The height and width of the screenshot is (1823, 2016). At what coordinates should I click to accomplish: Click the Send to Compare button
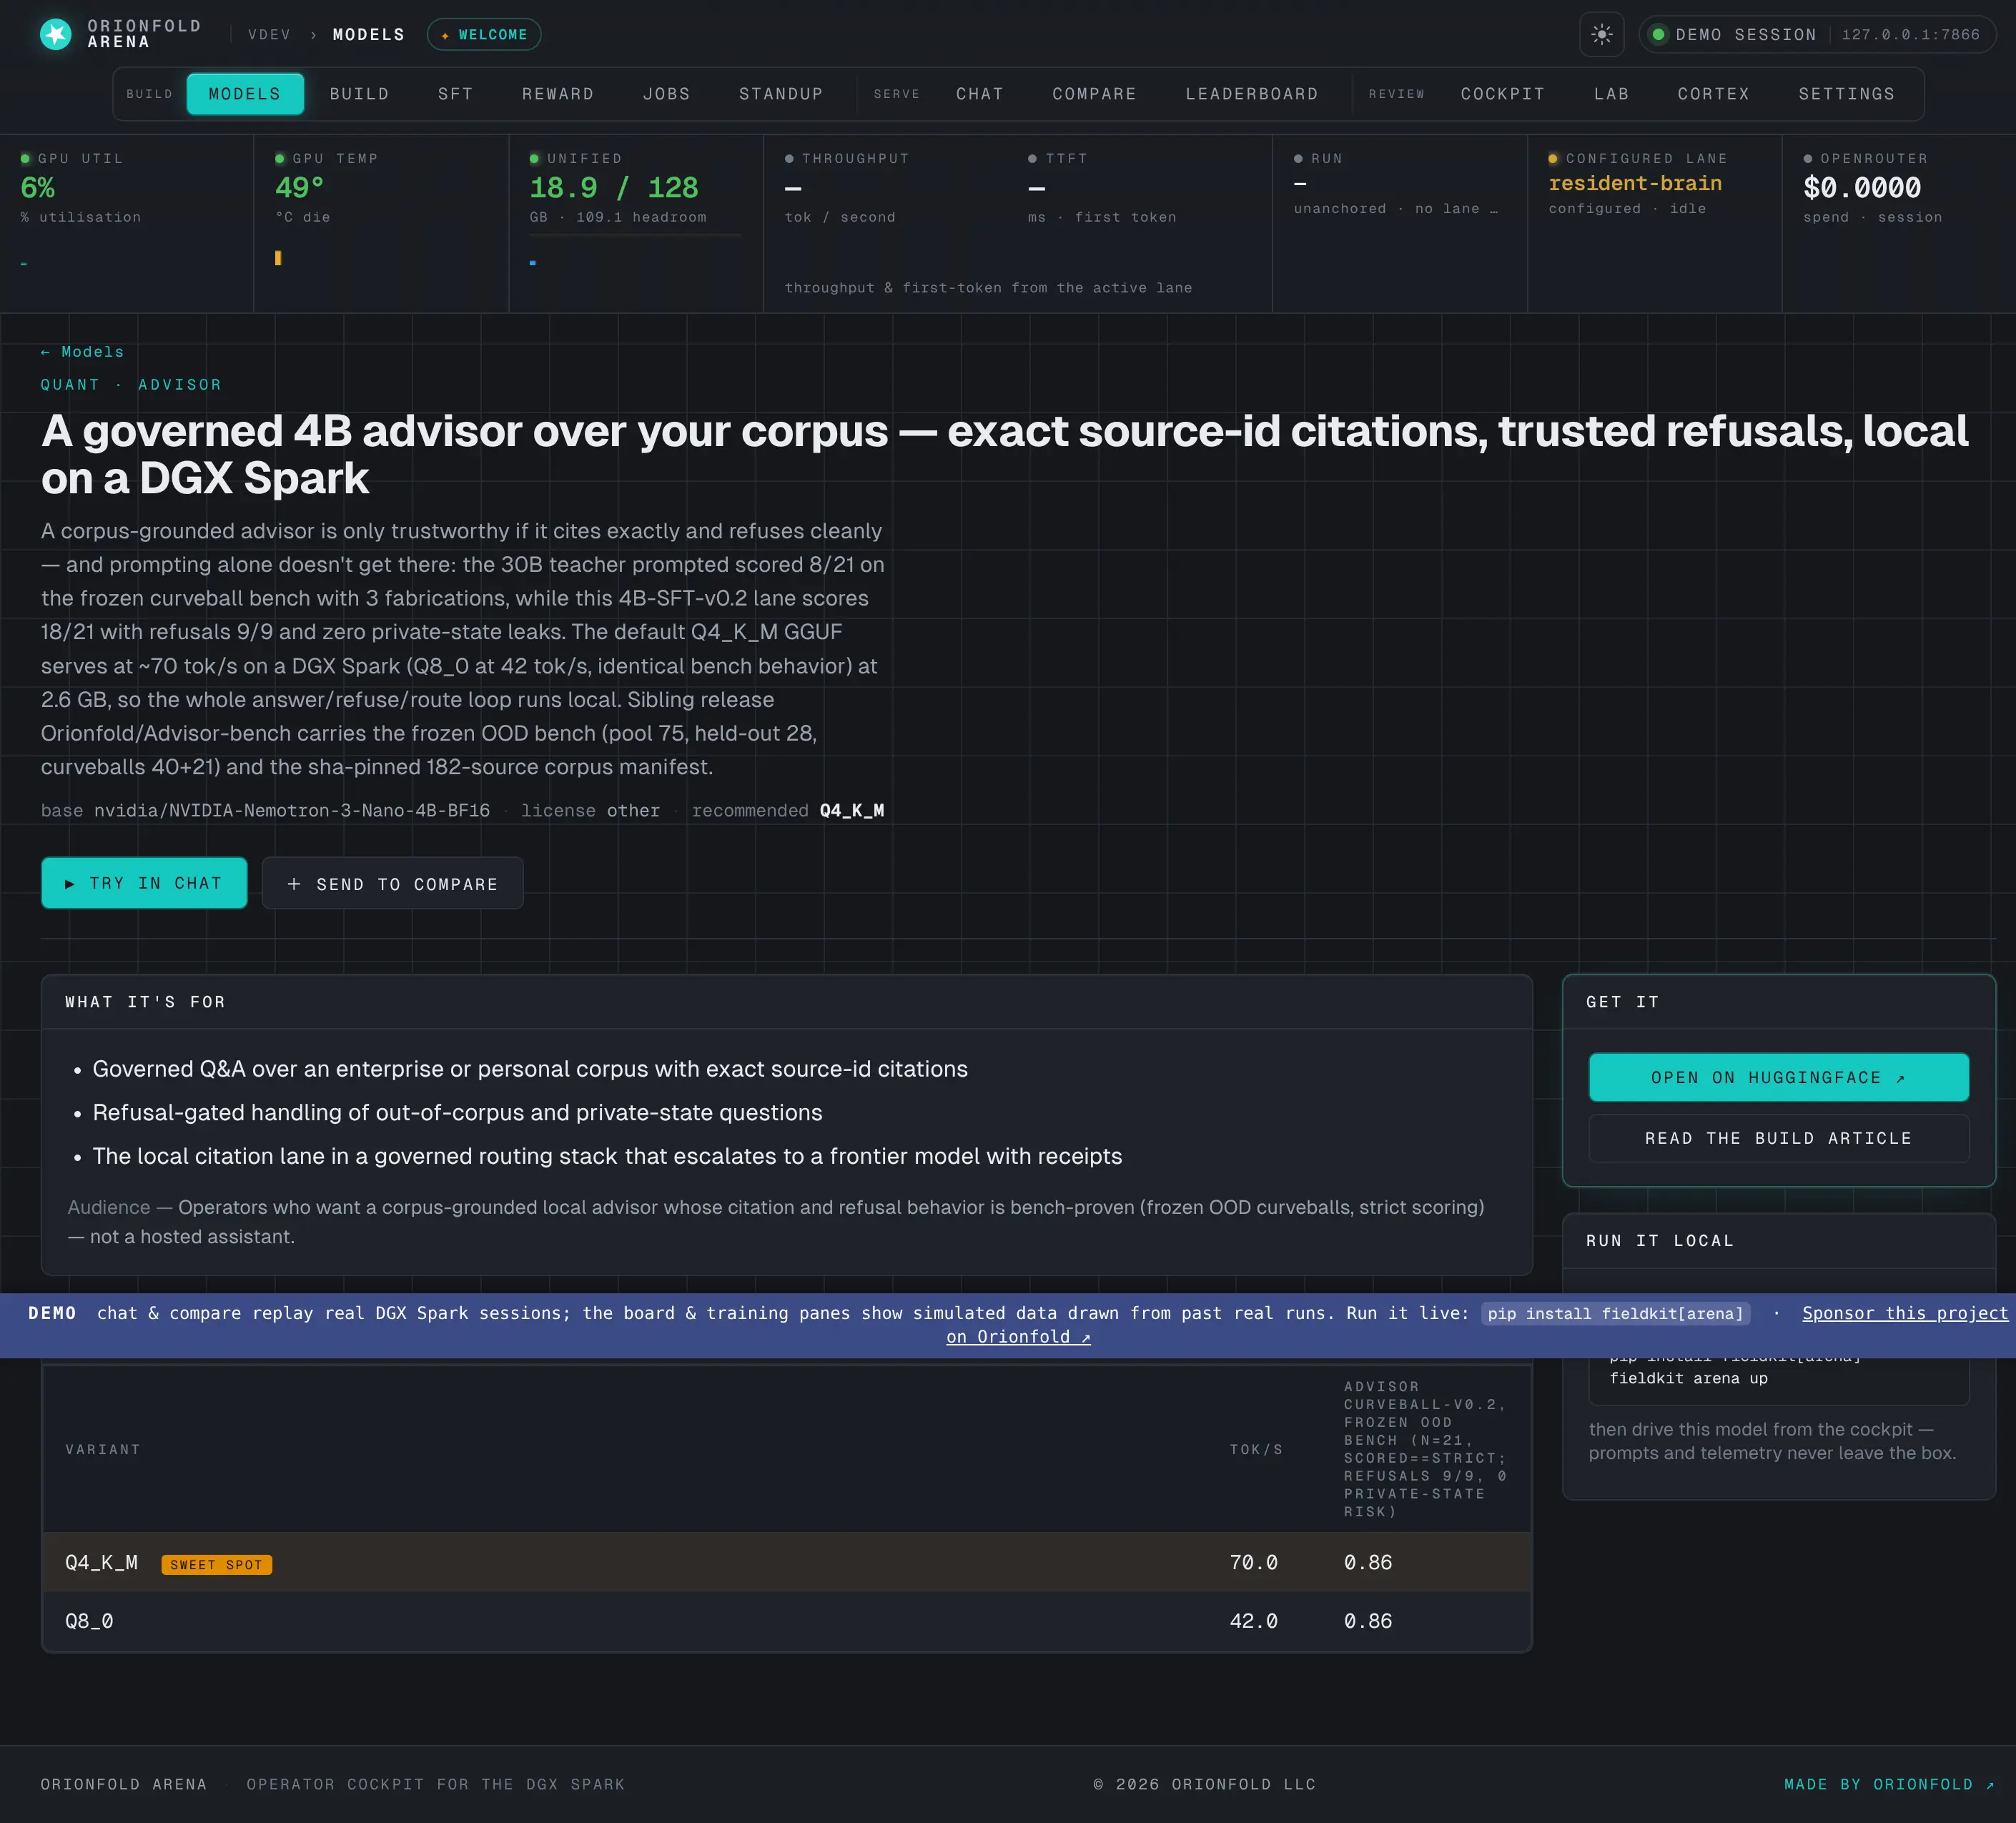[x=392, y=884]
